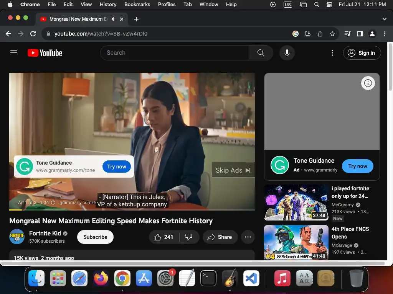Viewport: 393px width, 294px height.
Task: Reload the page with the refresh icon
Action: [33, 34]
